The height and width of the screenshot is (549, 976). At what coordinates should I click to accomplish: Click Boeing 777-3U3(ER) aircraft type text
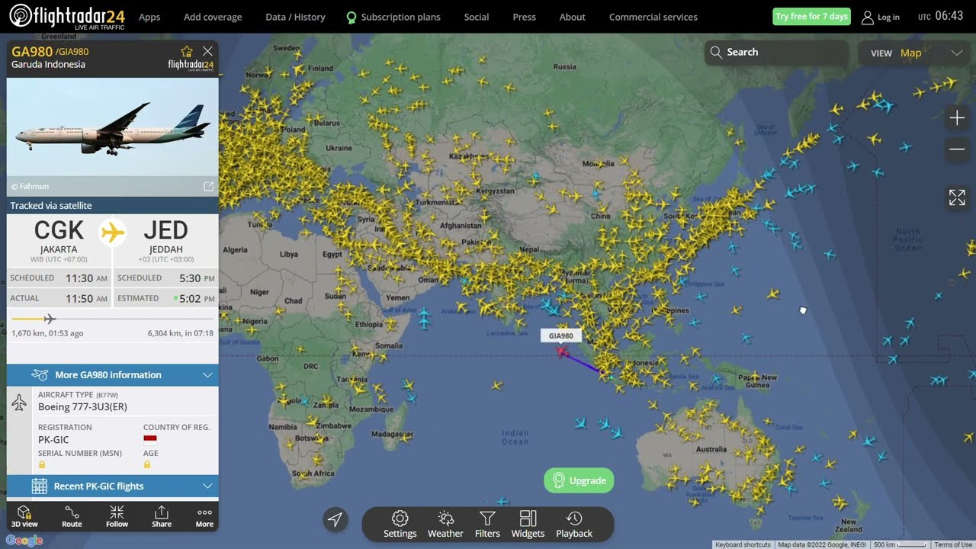tap(82, 407)
